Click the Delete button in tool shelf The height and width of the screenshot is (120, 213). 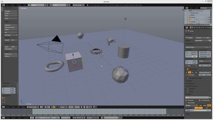click(x=11, y=30)
